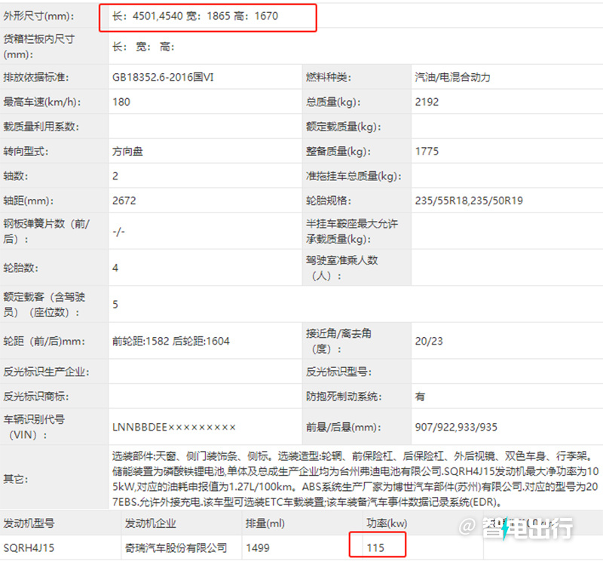Select the VIN value LNNBBDEE×××××××××
This screenshot has height=561, width=603.
[x=174, y=427]
